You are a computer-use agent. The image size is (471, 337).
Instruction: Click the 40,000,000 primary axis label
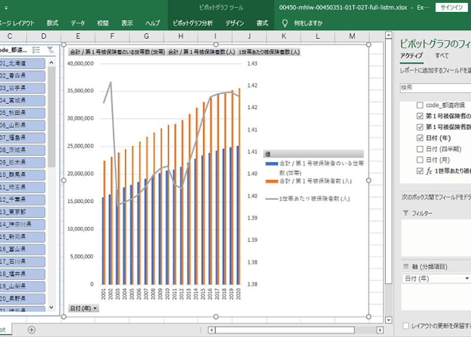81,63
